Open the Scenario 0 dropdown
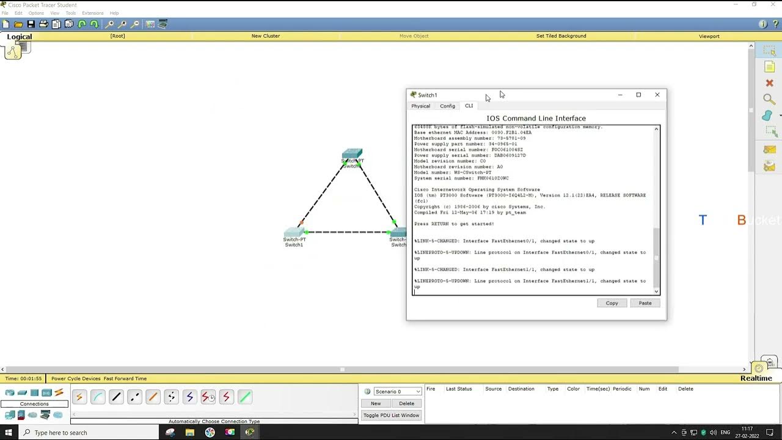This screenshot has height=440, width=782. tap(397, 391)
